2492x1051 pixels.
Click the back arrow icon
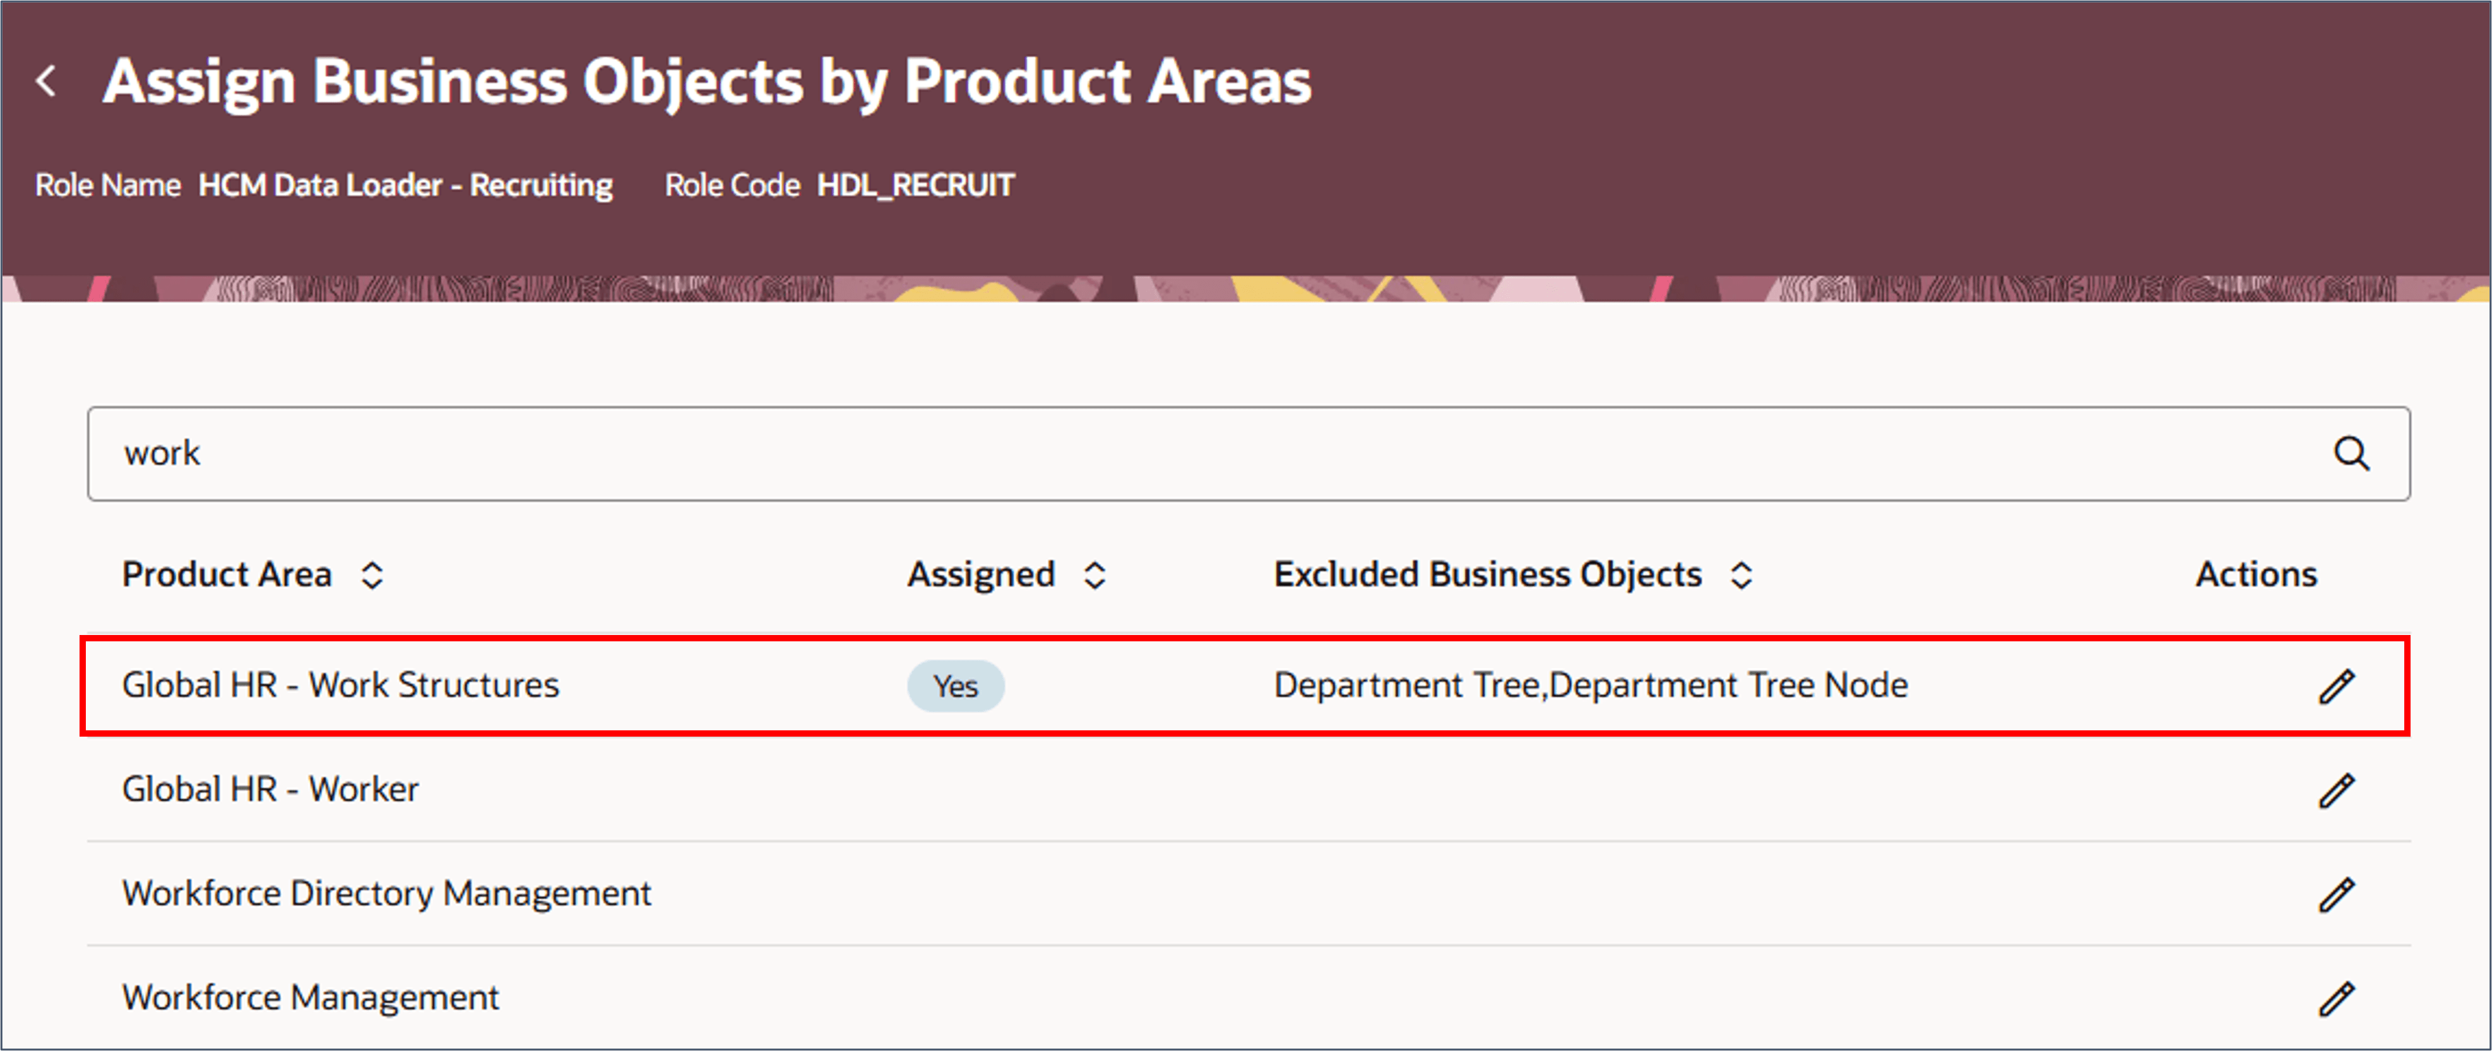click(x=45, y=80)
